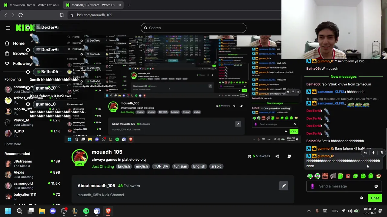Insert angel halo green emote
387x217 pixels.
point(340,176)
